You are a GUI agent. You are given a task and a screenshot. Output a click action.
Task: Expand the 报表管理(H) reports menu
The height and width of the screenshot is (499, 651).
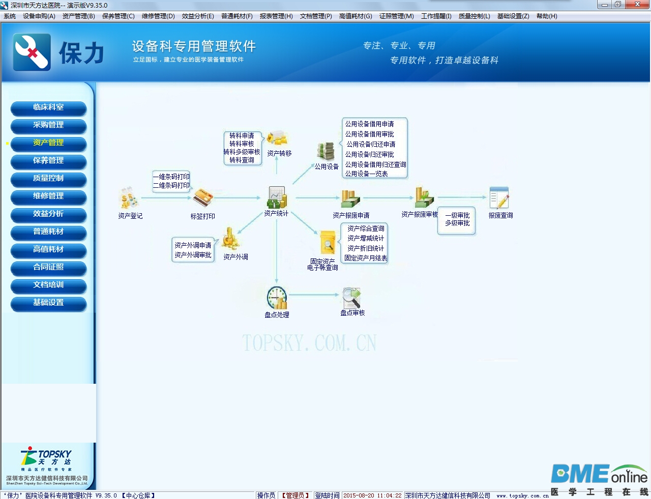click(x=276, y=16)
